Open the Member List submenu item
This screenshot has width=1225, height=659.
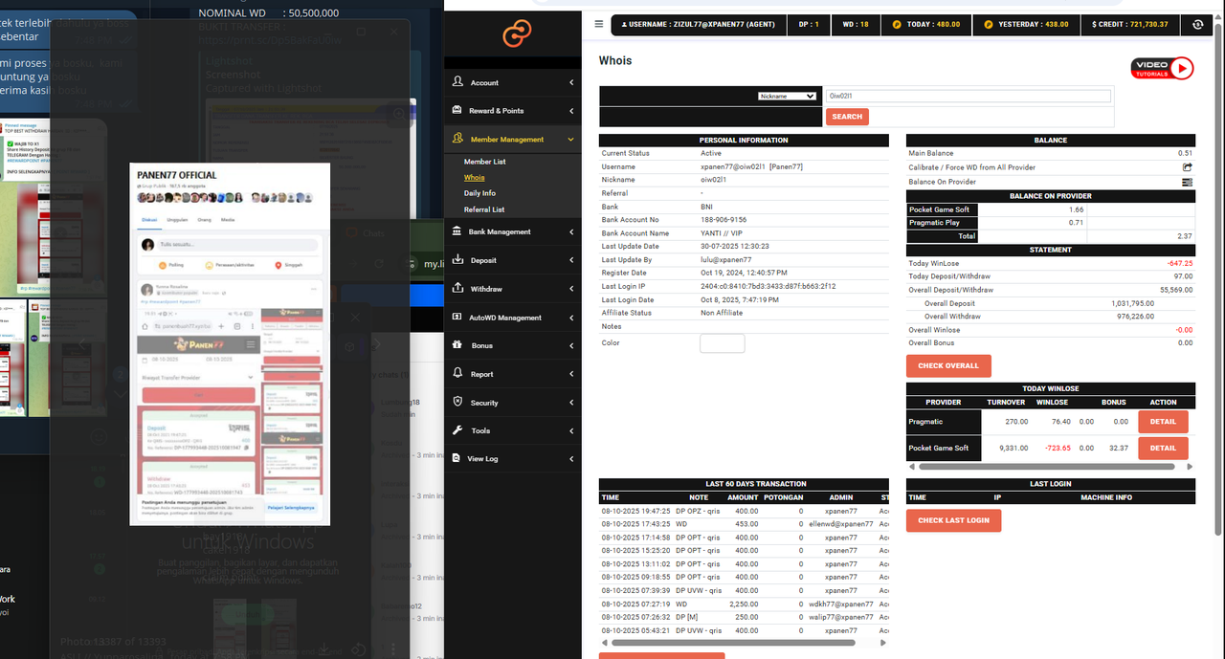click(x=484, y=162)
